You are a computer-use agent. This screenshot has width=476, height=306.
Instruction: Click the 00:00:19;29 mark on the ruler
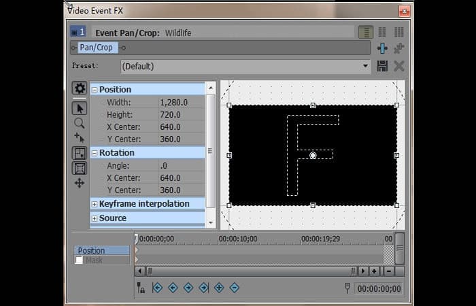[320, 239]
